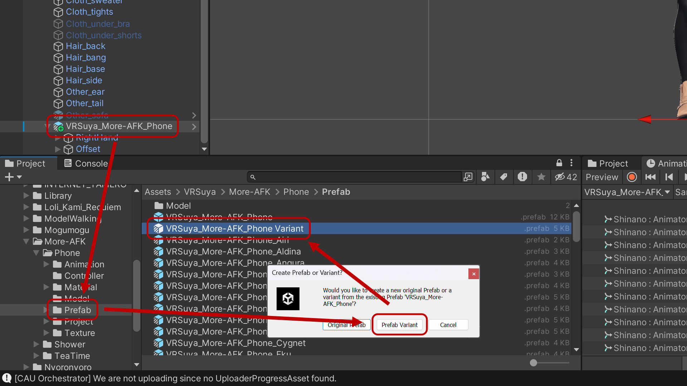Expand the TeaTime folder

(36, 356)
